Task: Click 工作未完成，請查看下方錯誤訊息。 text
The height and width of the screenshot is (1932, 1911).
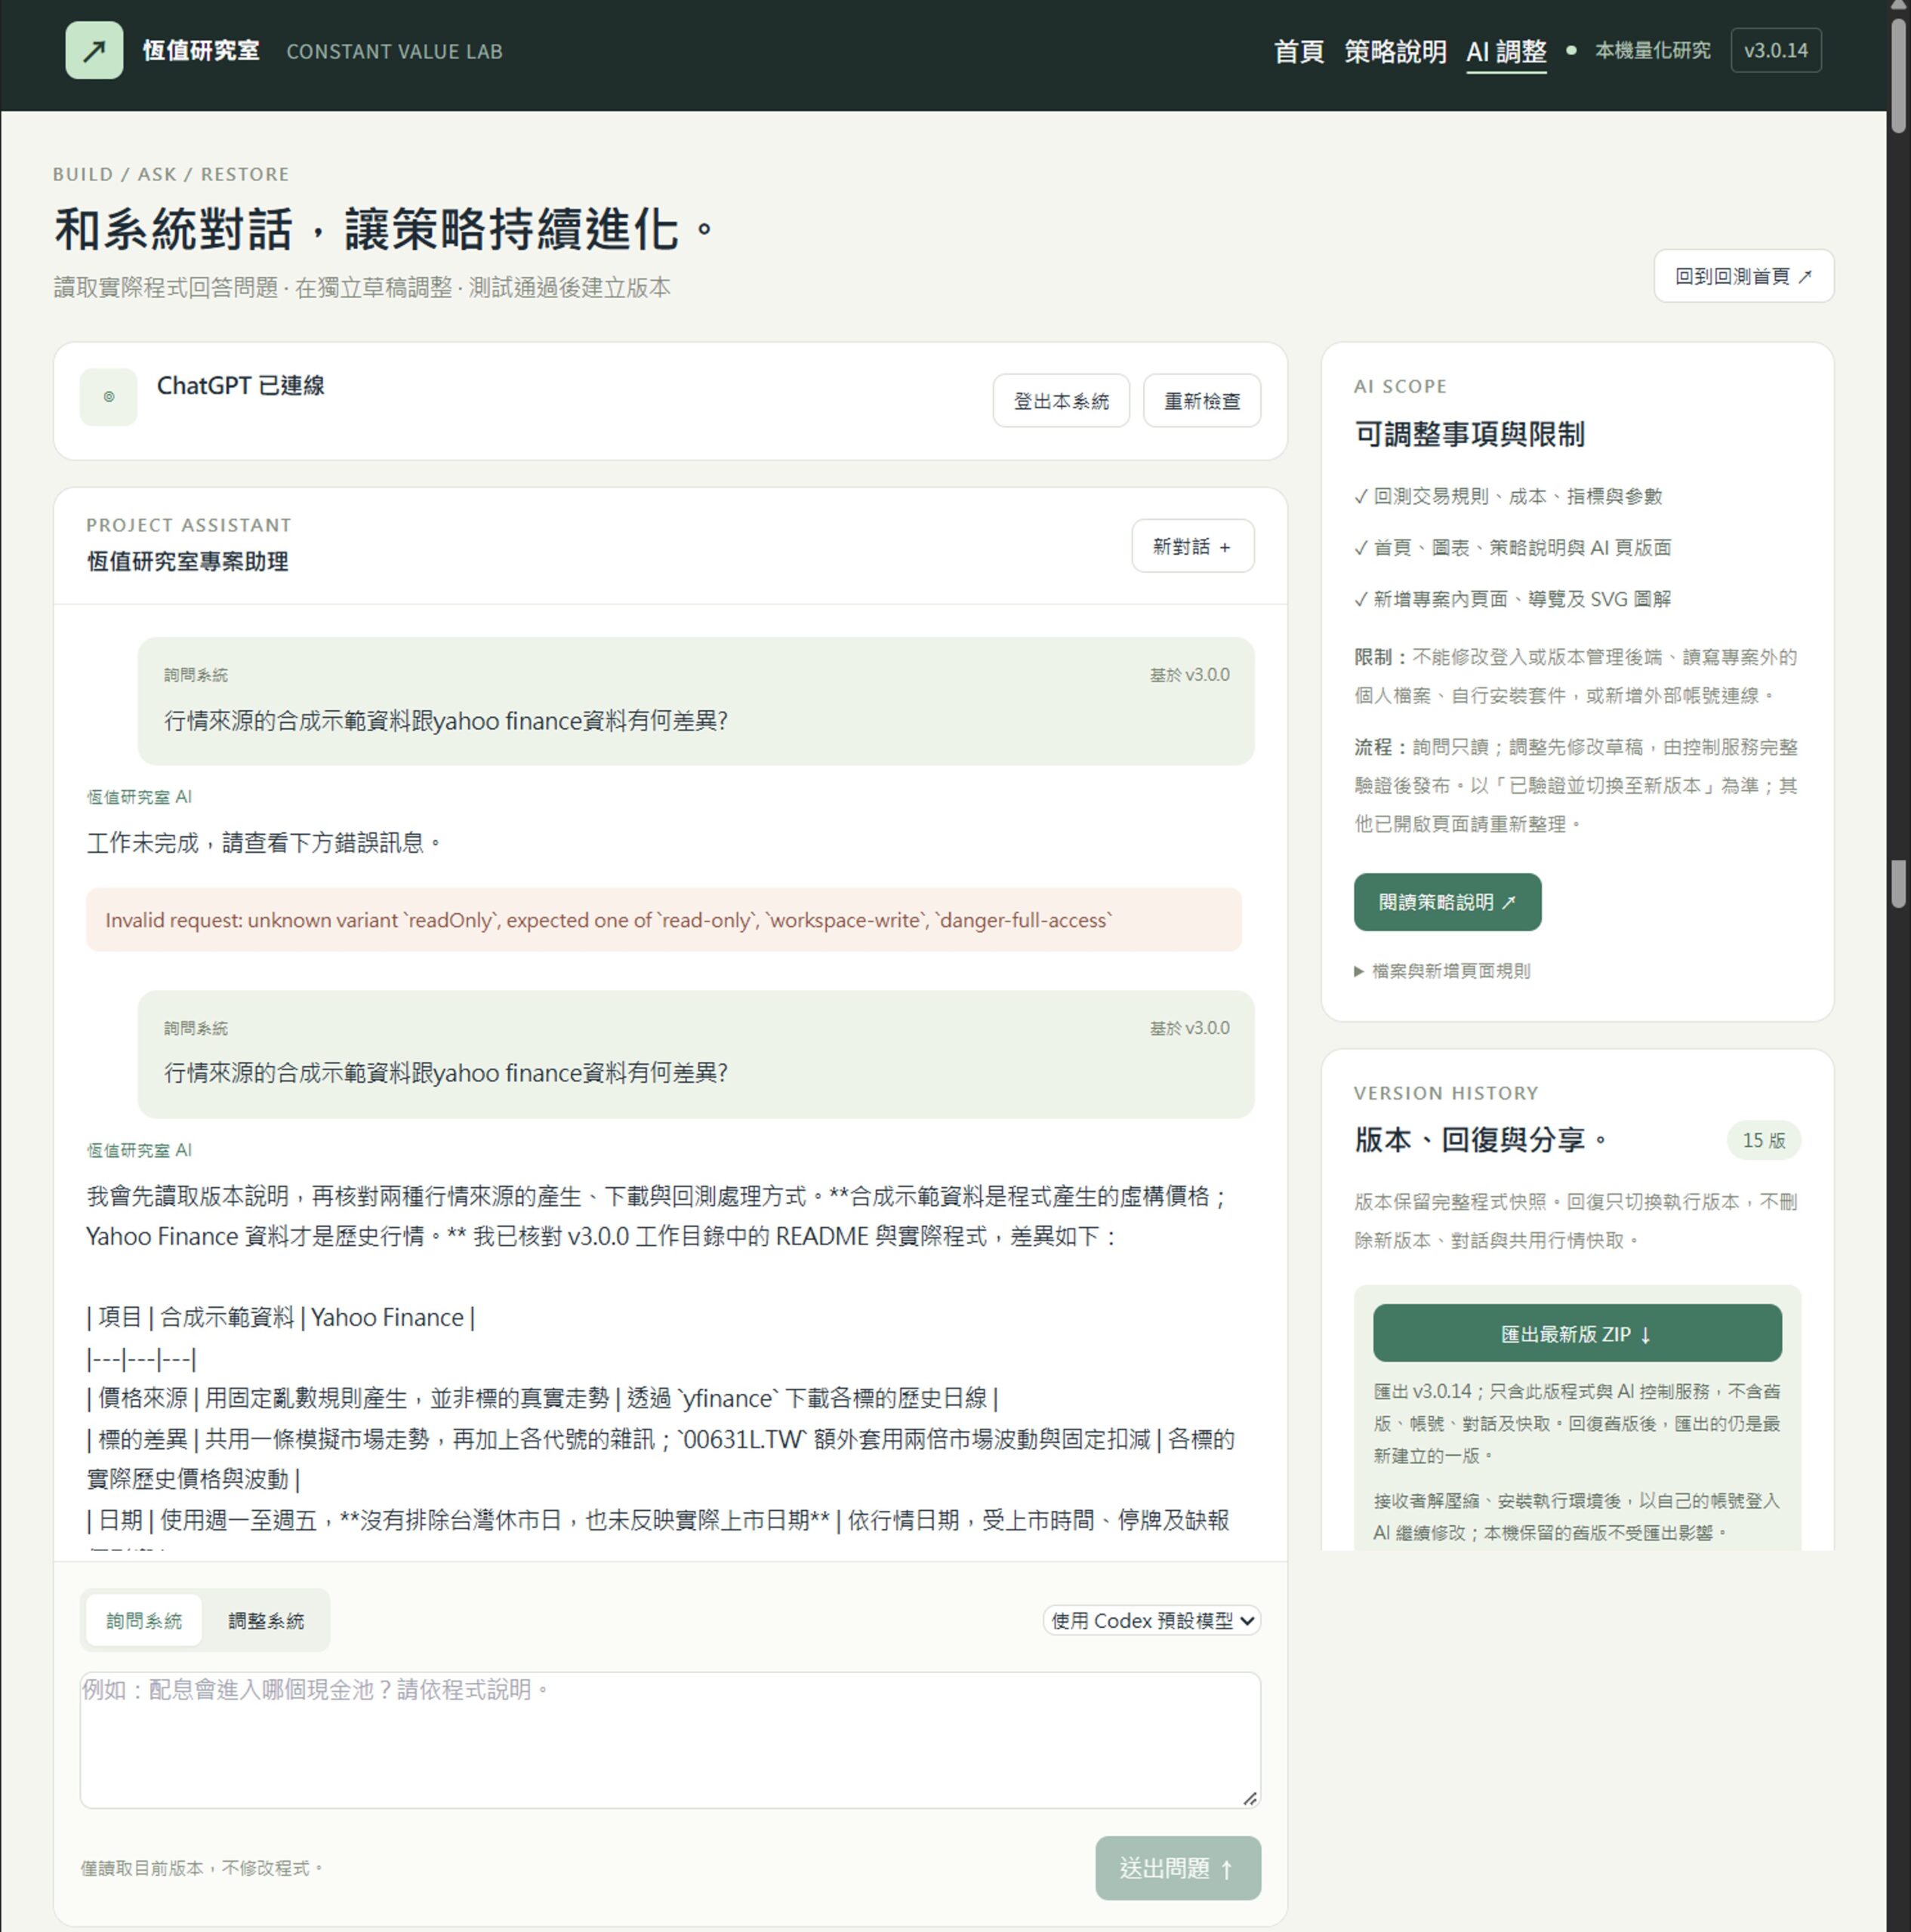Action: (265, 843)
